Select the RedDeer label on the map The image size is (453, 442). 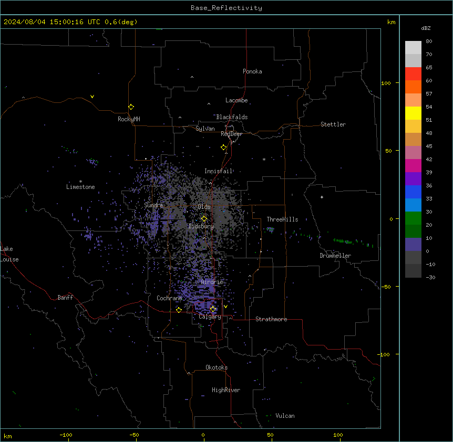pos(231,134)
